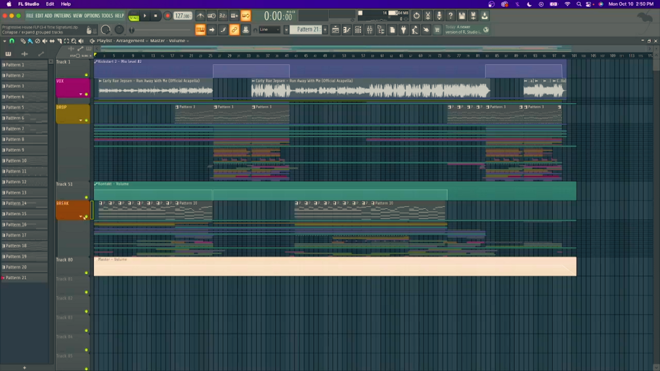Mute Track 80 using its green dot

[x=86, y=273]
